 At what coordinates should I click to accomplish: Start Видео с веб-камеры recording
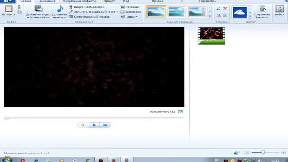click(87, 7)
